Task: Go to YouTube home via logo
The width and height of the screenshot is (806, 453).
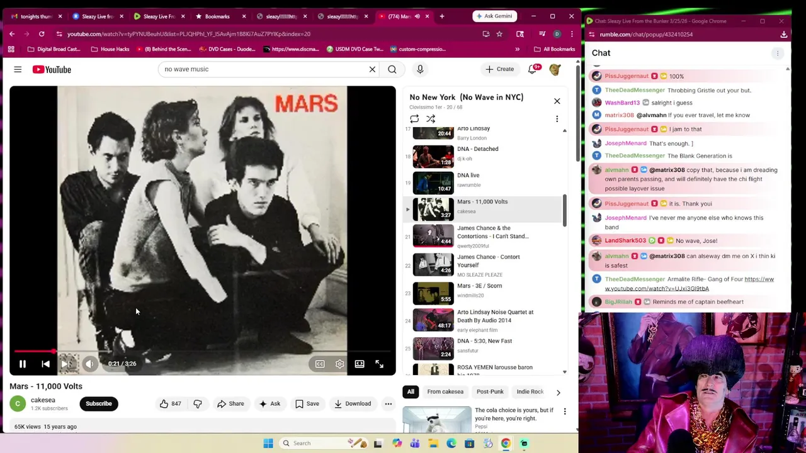Action: [x=52, y=69]
